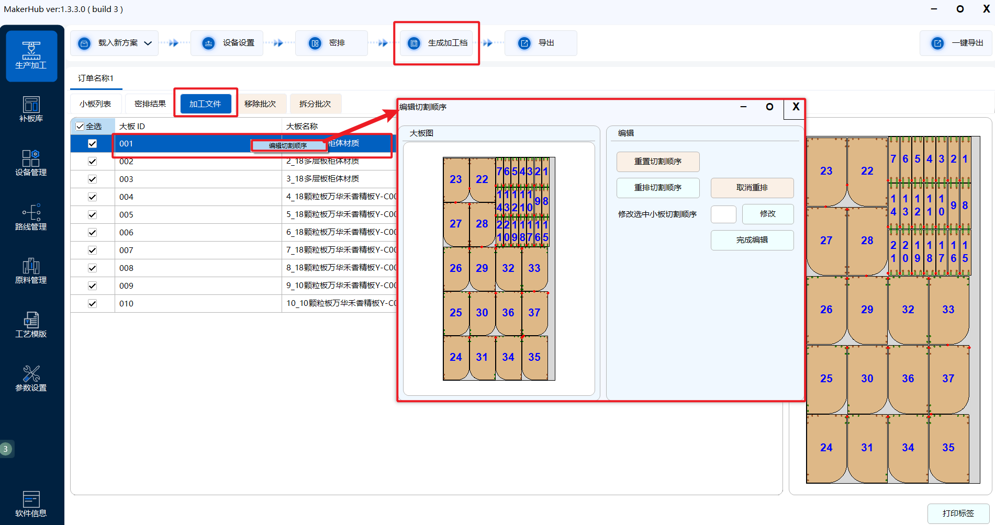Toggle the 全选 checkbox
The width and height of the screenshot is (995, 525).
click(80, 127)
